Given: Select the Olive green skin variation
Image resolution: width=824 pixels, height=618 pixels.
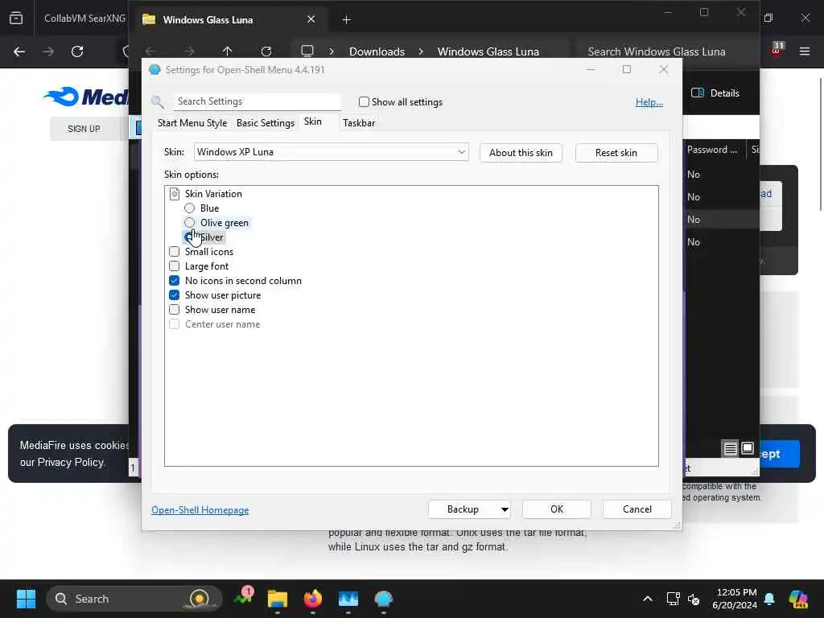Looking at the screenshot, I should click(190, 223).
